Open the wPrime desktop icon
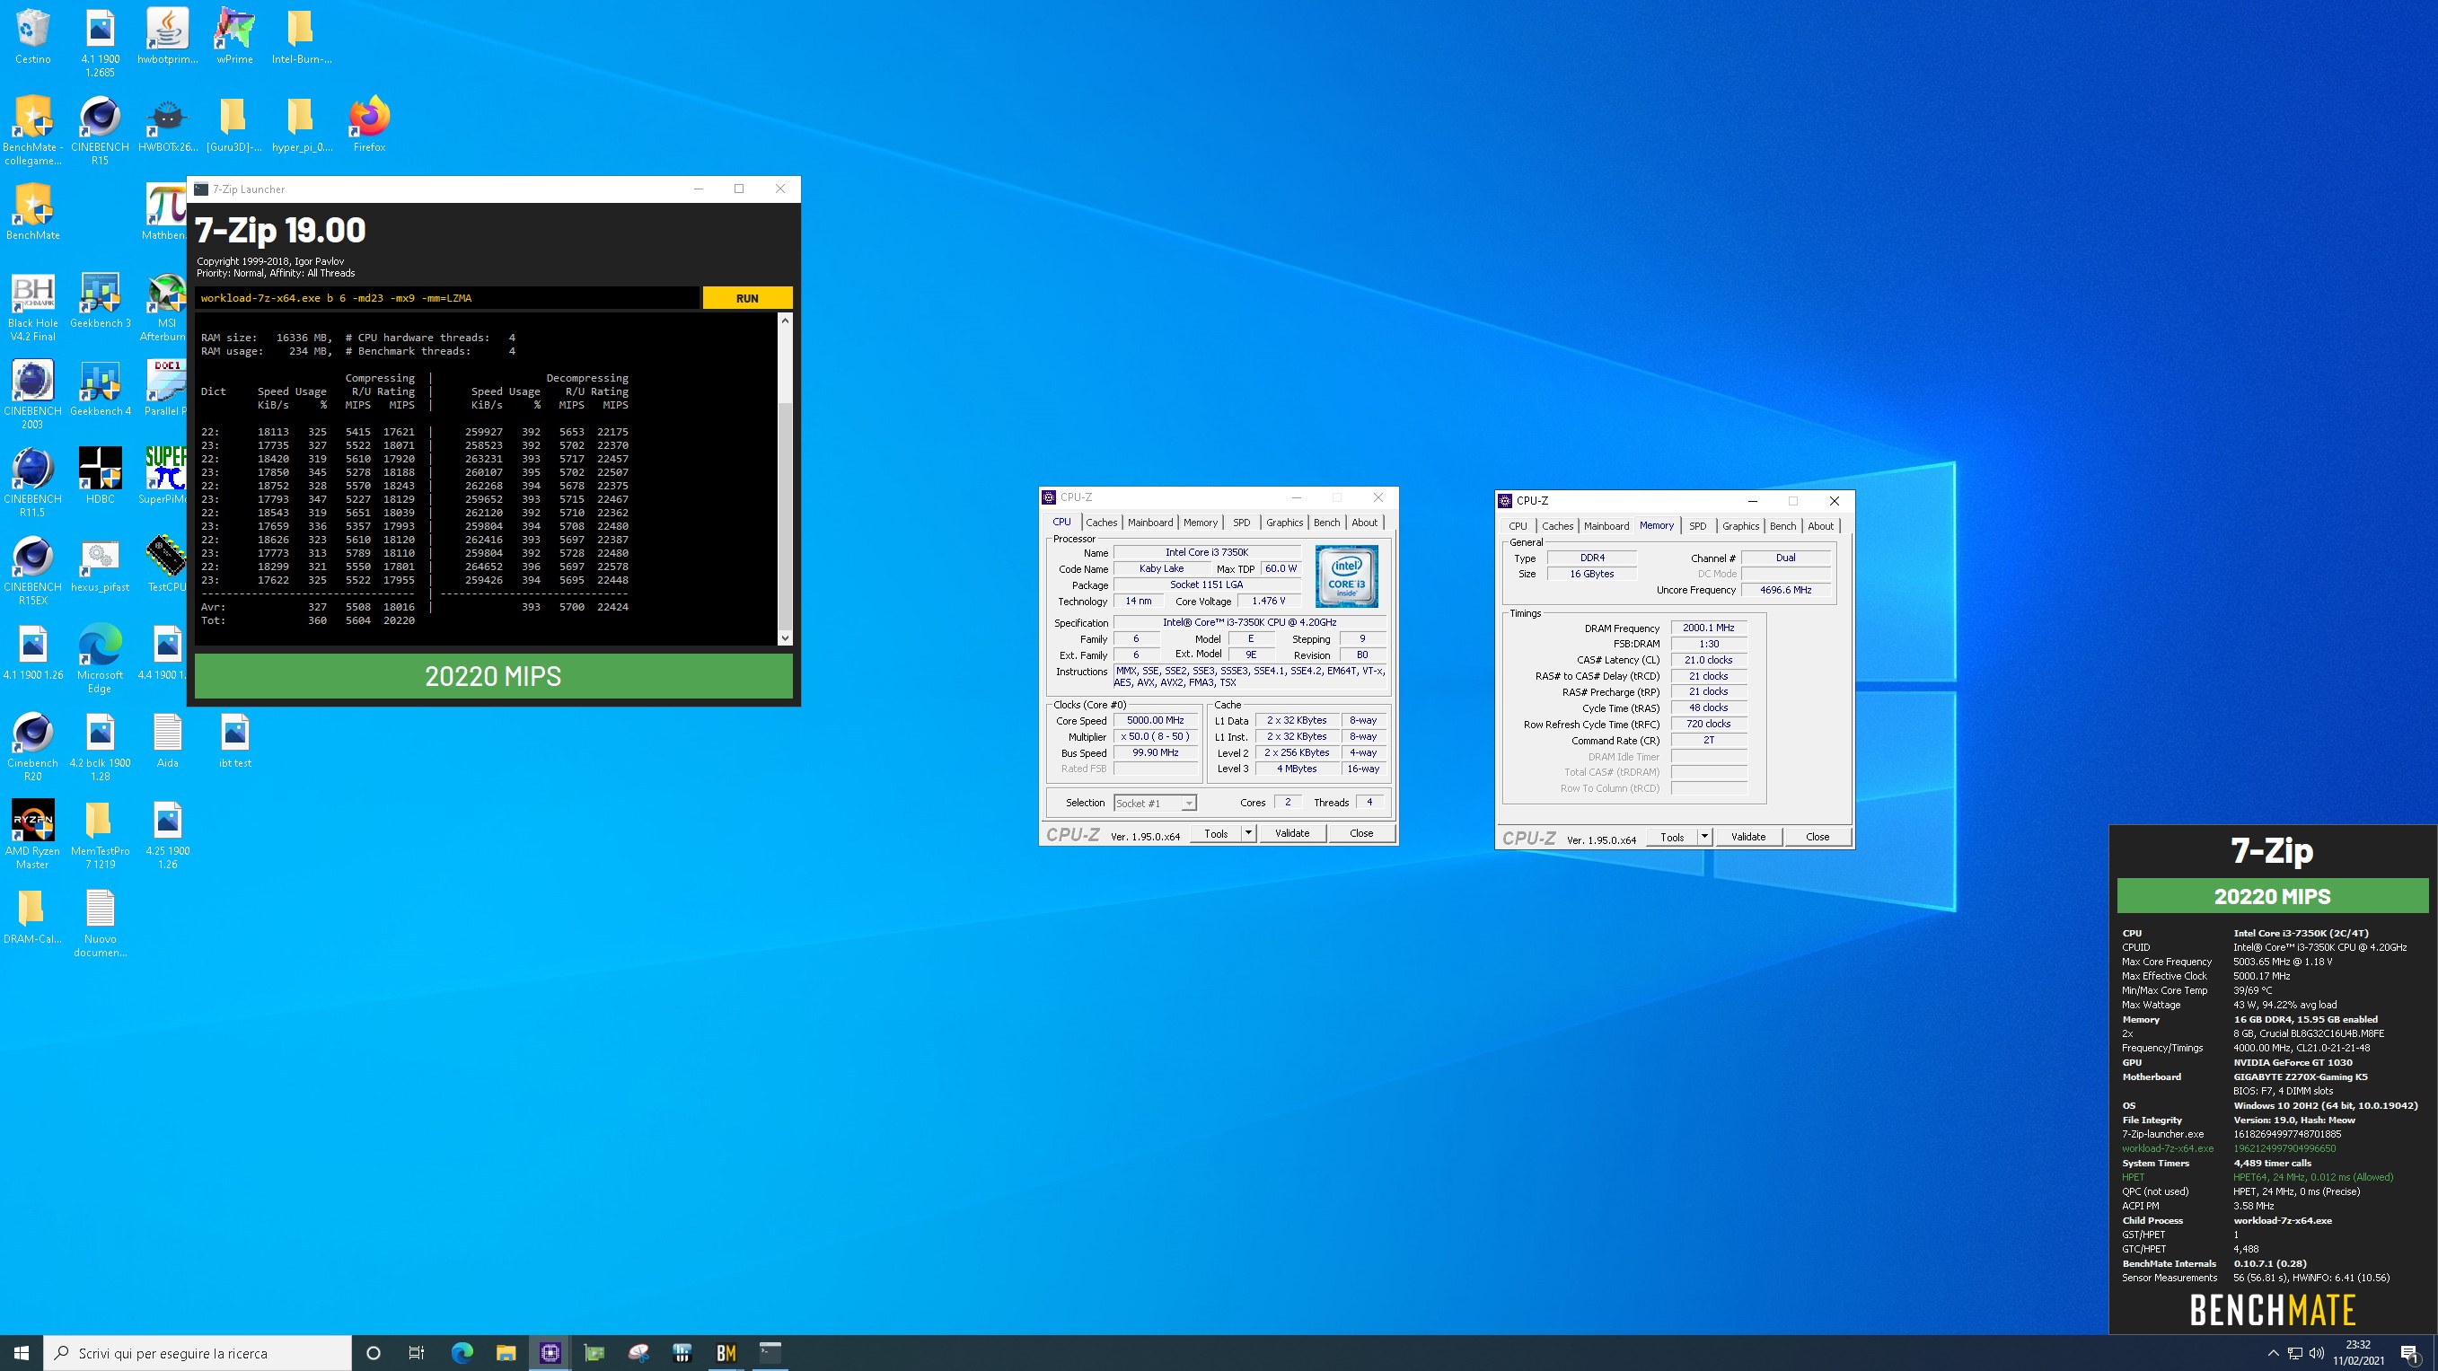This screenshot has width=2438, height=1371. tap(234, 38)
